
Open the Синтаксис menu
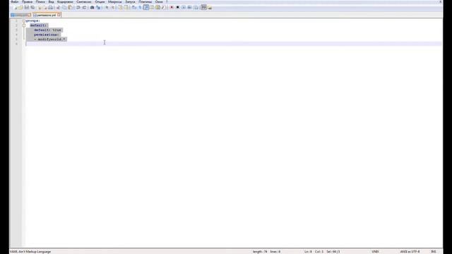tap(84, 1)
